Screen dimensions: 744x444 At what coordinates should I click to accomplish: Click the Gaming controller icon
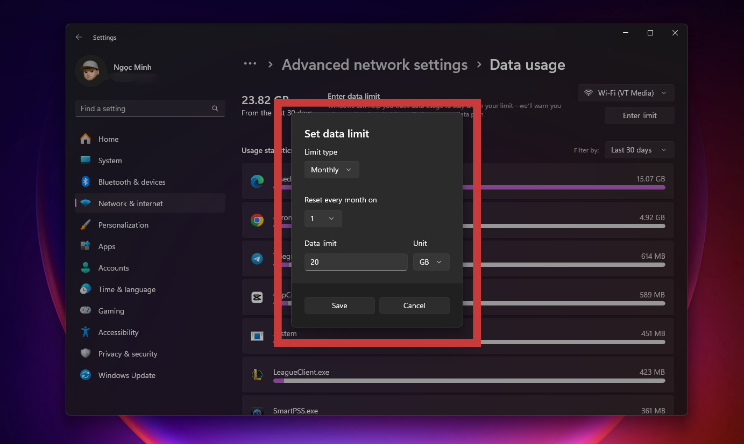click(x=86, y=311)
